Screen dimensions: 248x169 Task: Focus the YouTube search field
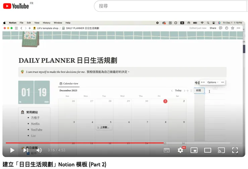click(171, 6)
